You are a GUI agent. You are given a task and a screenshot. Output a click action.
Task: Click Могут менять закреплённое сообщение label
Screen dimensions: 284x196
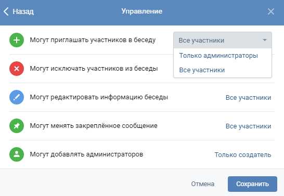click(x=94, y=126)
